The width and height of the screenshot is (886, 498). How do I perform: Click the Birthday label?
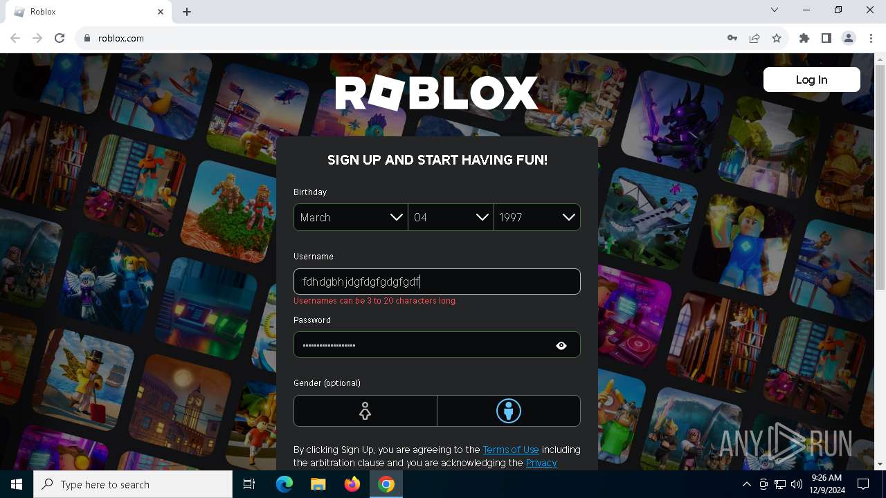(310, 192)
